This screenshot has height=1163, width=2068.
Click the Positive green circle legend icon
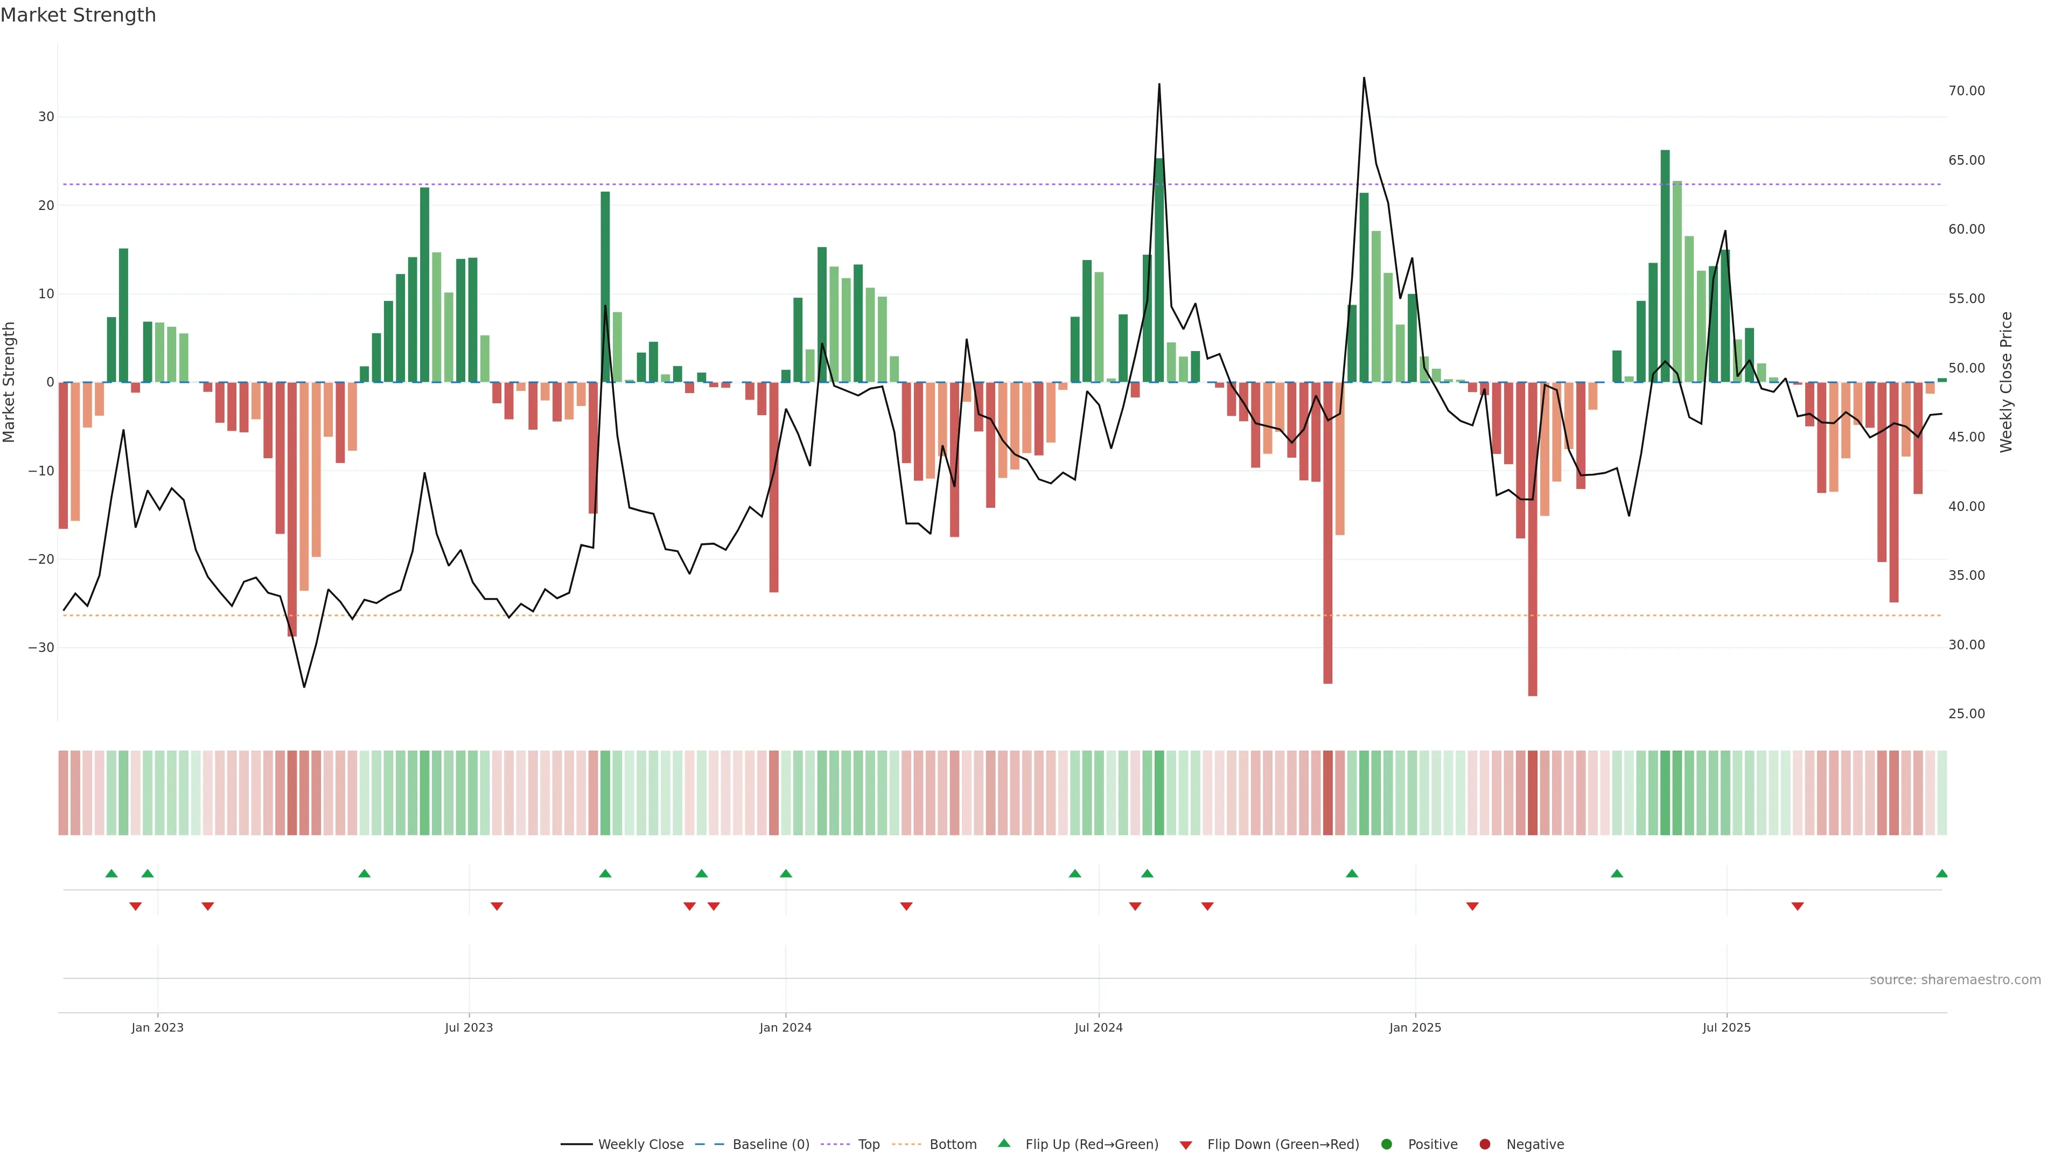1386,1145
